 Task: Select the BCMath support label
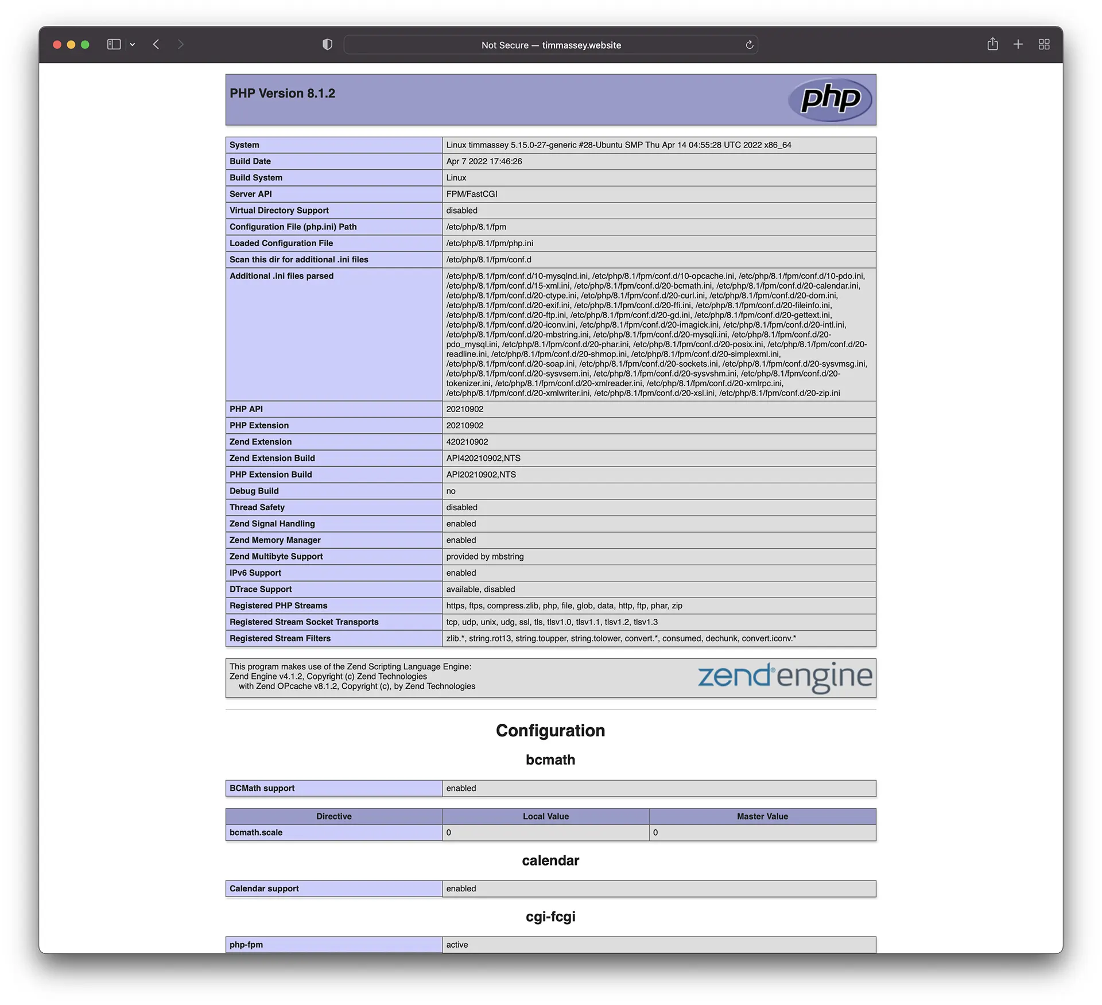tap(262, 788)
